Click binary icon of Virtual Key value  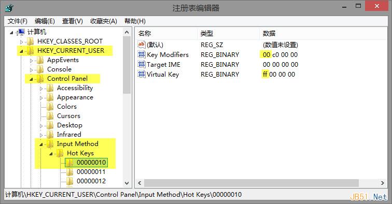click(x=142, y=74)
